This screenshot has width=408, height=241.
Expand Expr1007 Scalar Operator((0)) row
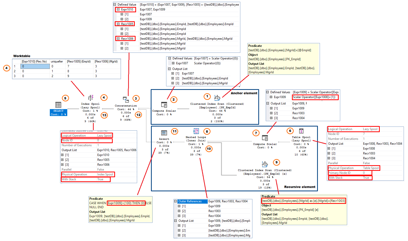pyautogui.click(x=173, y=63)
